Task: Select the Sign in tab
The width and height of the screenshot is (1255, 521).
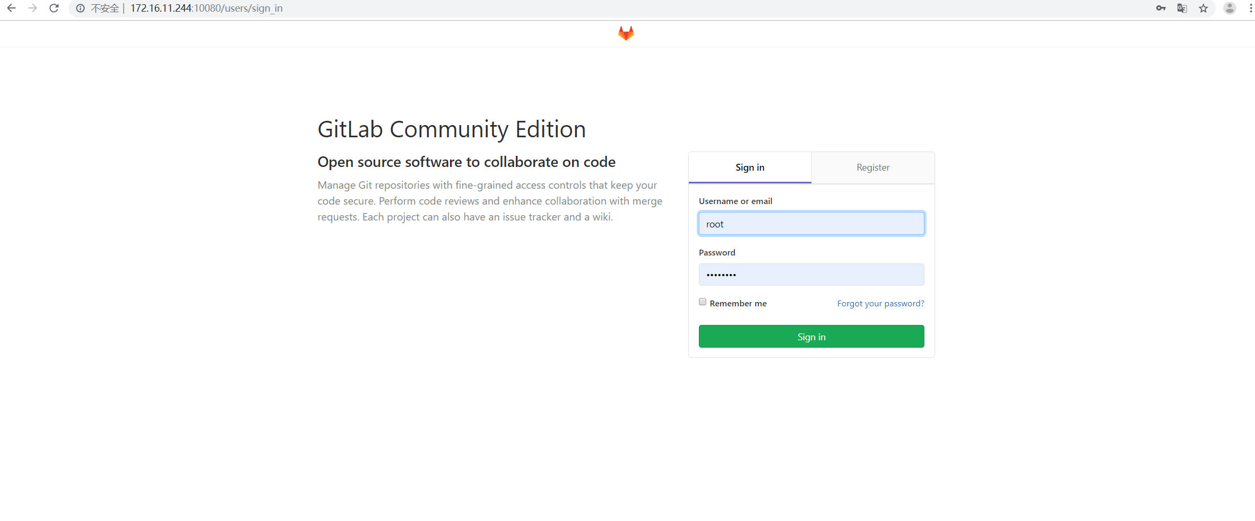Action: coord(750,167)
